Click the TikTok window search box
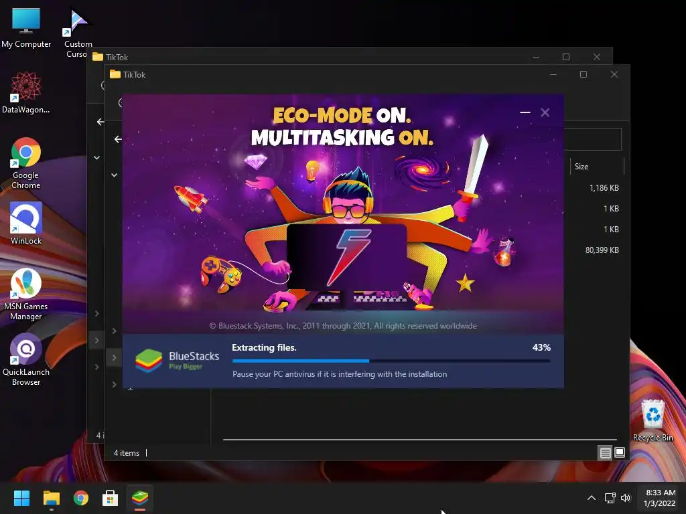Viewport: 686px width, 514px height. [593, 139]
